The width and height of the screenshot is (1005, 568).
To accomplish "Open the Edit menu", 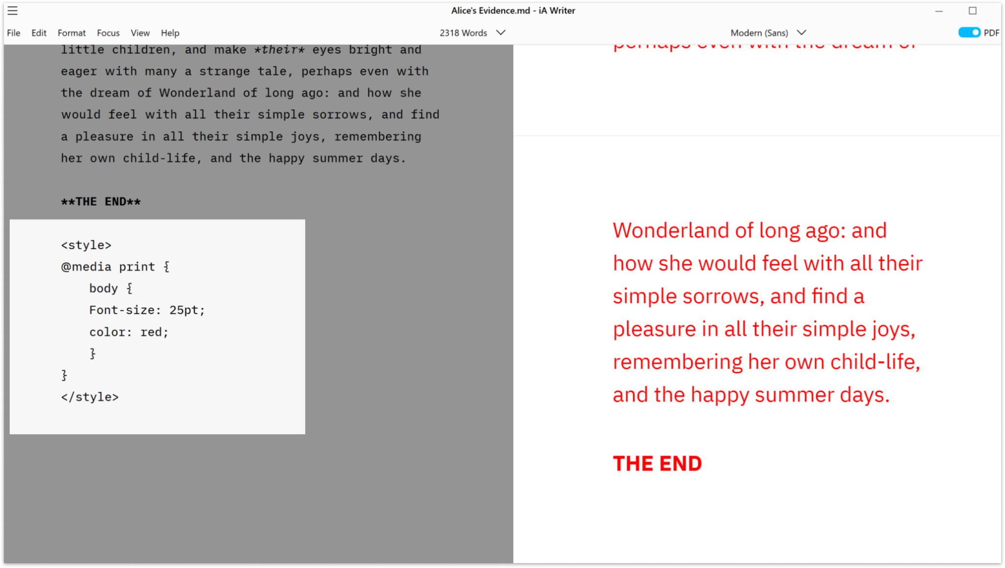I will pos(39,33).
